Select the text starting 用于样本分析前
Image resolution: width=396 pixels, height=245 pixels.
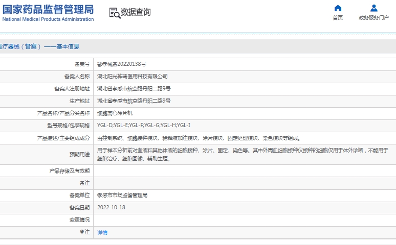pyautogui.click(x=243, y=154)
